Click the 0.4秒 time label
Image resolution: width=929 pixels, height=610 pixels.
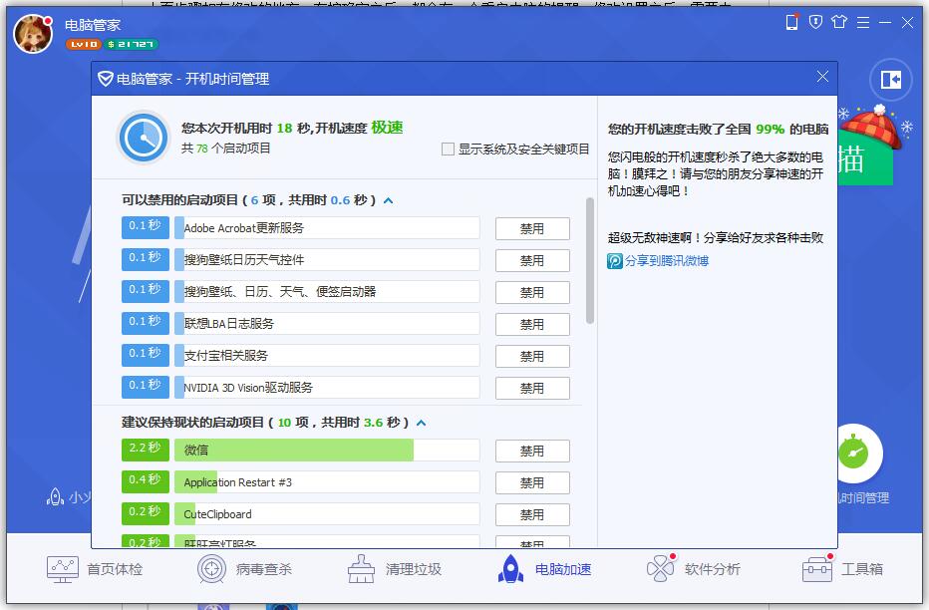pos(146,481)
